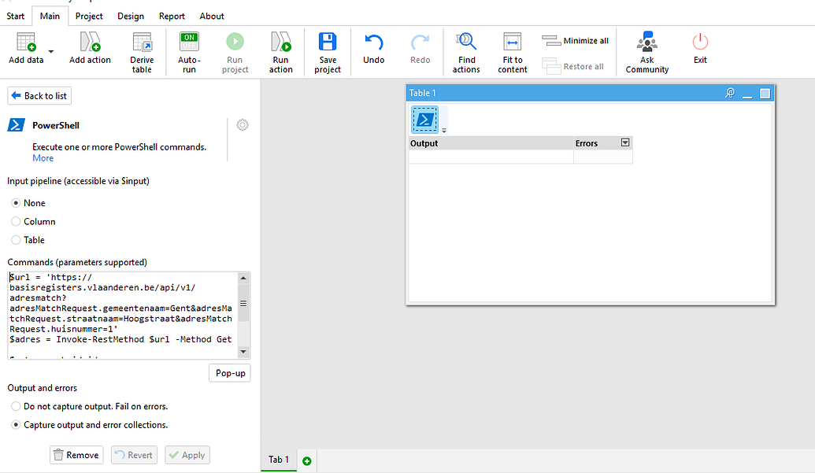Click the Add data icon

coord(26,42)
